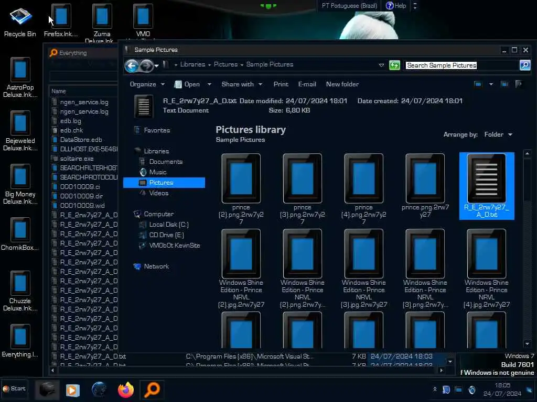Open the Share with dropdown
Image resolution: width=537 pixels, height=402 pixels.
point(242,84)
